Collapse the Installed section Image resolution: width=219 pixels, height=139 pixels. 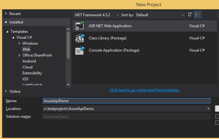[6, 22]
